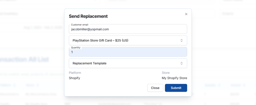Click the My Shopify Store value
The width and height of the screenshot is (256, 105).
[174, 78]
